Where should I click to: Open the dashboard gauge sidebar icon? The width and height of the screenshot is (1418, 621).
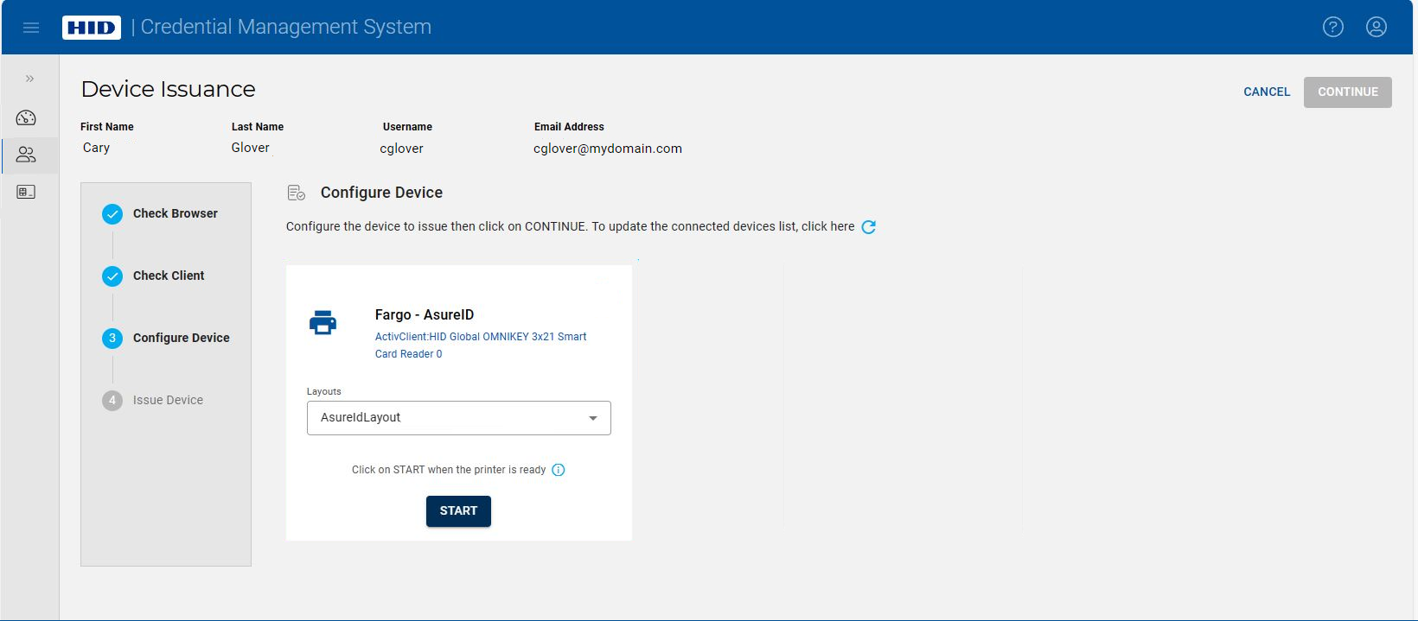tap(27, 117)
